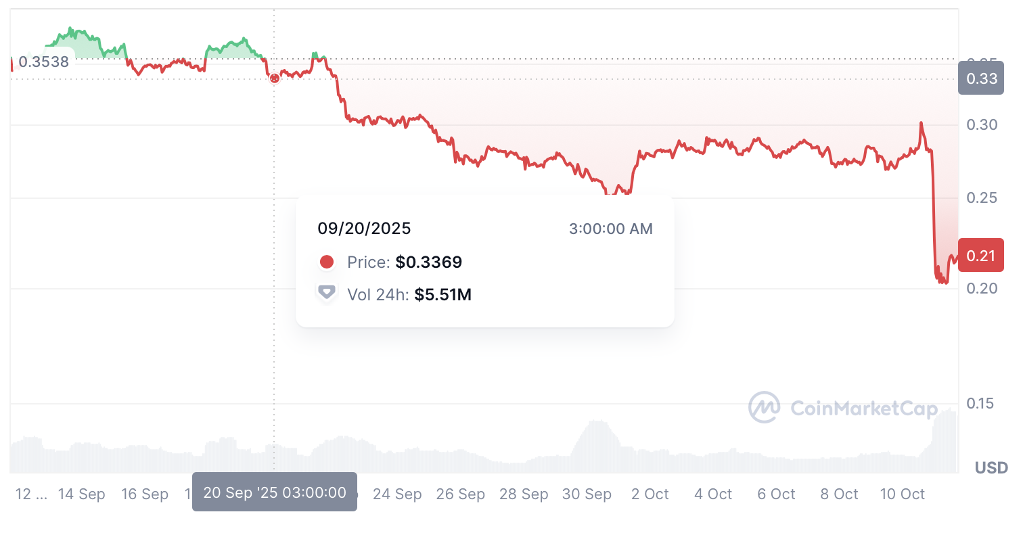Click the $0.3369 price value in tooltip
1023x533 pixels.
coord(429,262)
